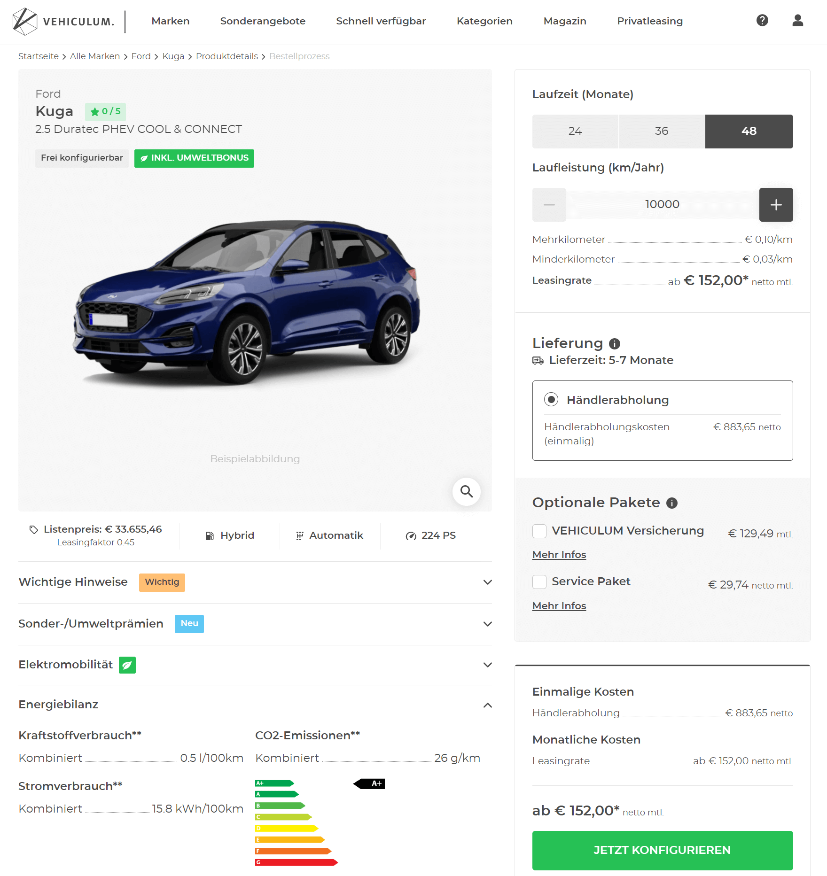Click the red G efficiency bar

coord(296,862)
